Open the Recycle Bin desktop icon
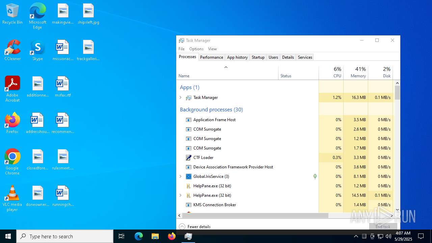This screenshot has height=243, width=432. [x=12, y=14]
